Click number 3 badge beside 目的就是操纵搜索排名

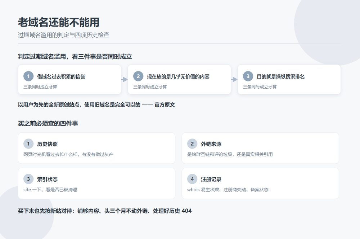click(248, 76)
